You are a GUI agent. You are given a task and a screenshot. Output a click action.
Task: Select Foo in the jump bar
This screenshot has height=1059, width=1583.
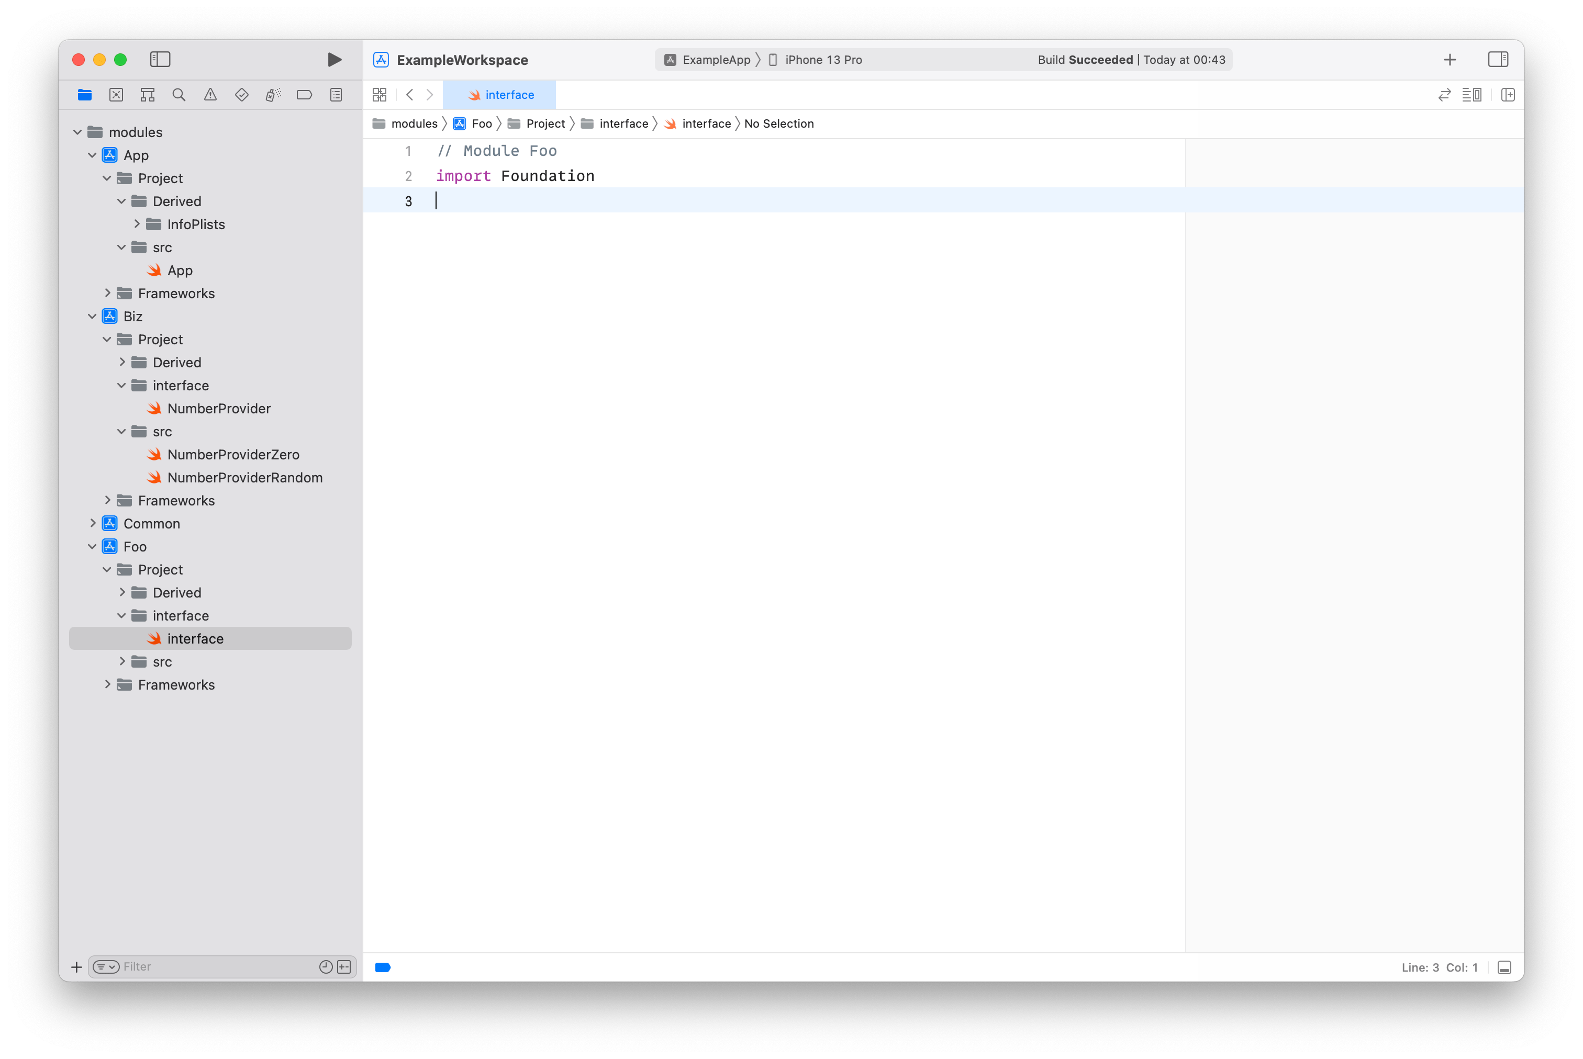(473, 123)
